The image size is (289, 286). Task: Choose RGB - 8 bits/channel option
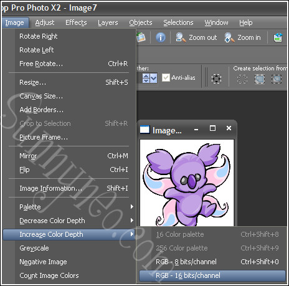212,262
